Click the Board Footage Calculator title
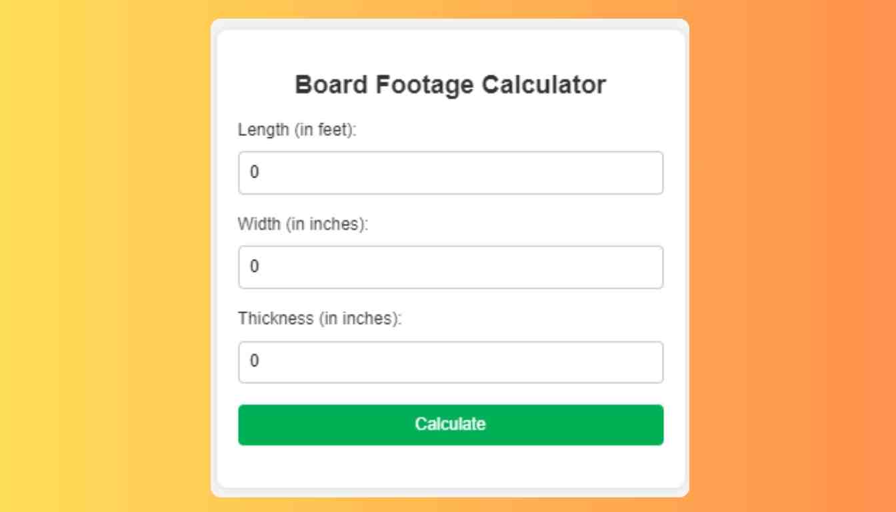896x512 pixels. [x=451, y=84]
